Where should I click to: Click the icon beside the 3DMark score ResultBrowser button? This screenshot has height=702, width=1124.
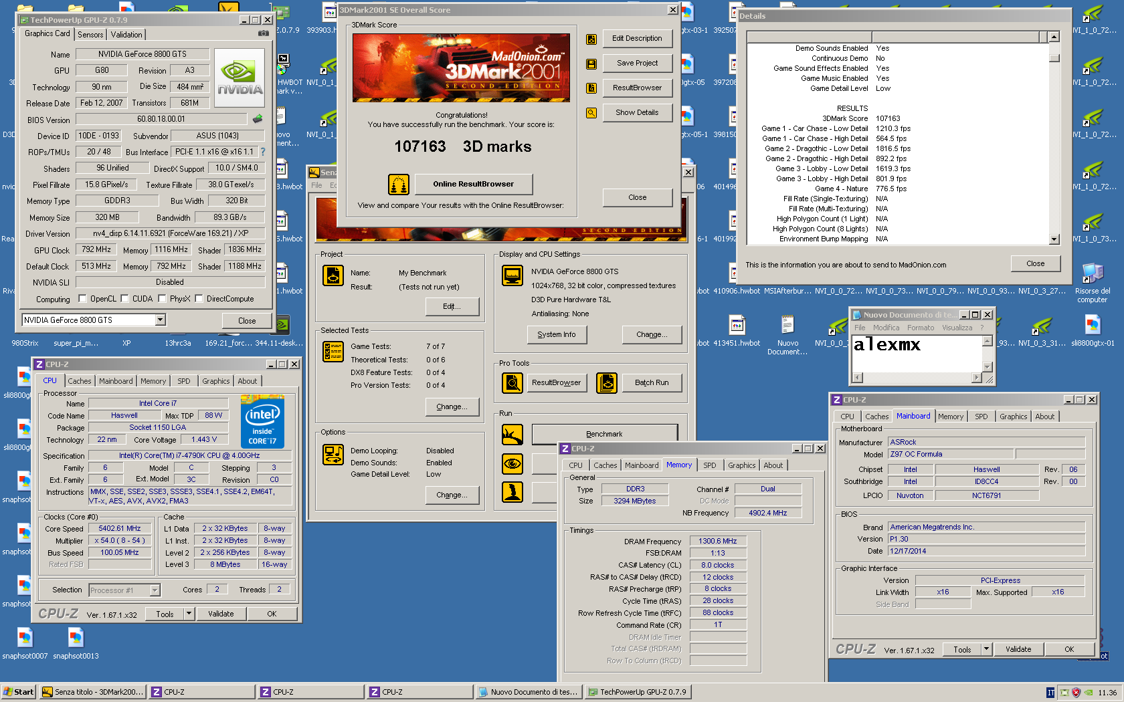pyautogui.click(x=591, y=88)
